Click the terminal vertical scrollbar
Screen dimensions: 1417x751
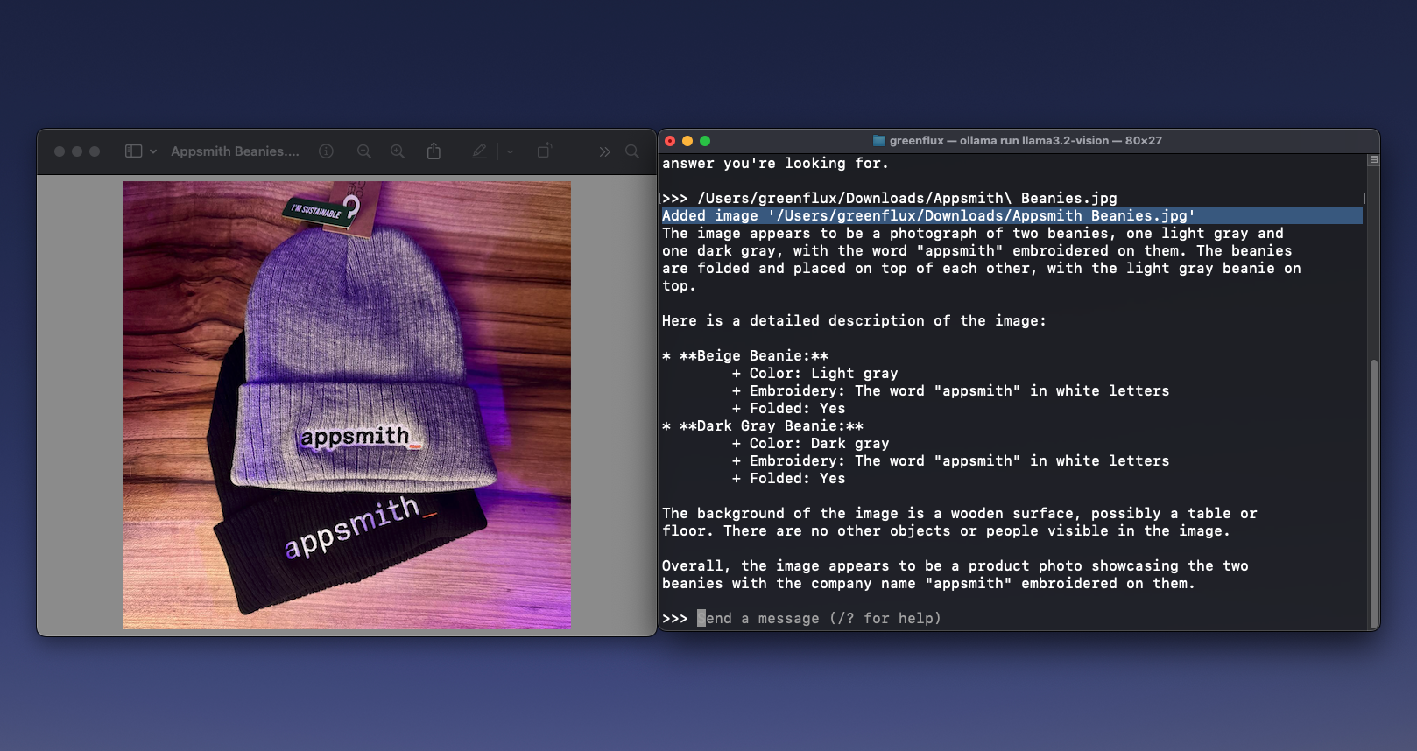coord(1373,490)
